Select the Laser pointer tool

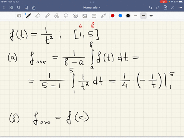[x=103, y=16]
